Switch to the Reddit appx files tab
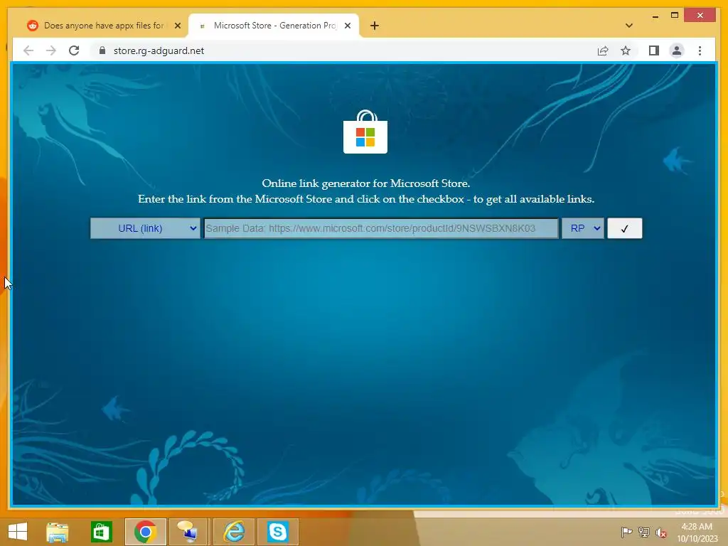 coord(104,26)
